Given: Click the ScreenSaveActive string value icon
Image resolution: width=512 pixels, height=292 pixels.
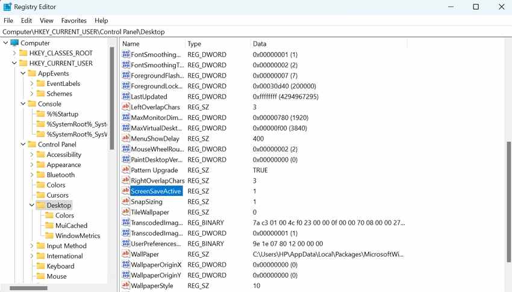Looking at the screenshot, I should pos(126,190).
